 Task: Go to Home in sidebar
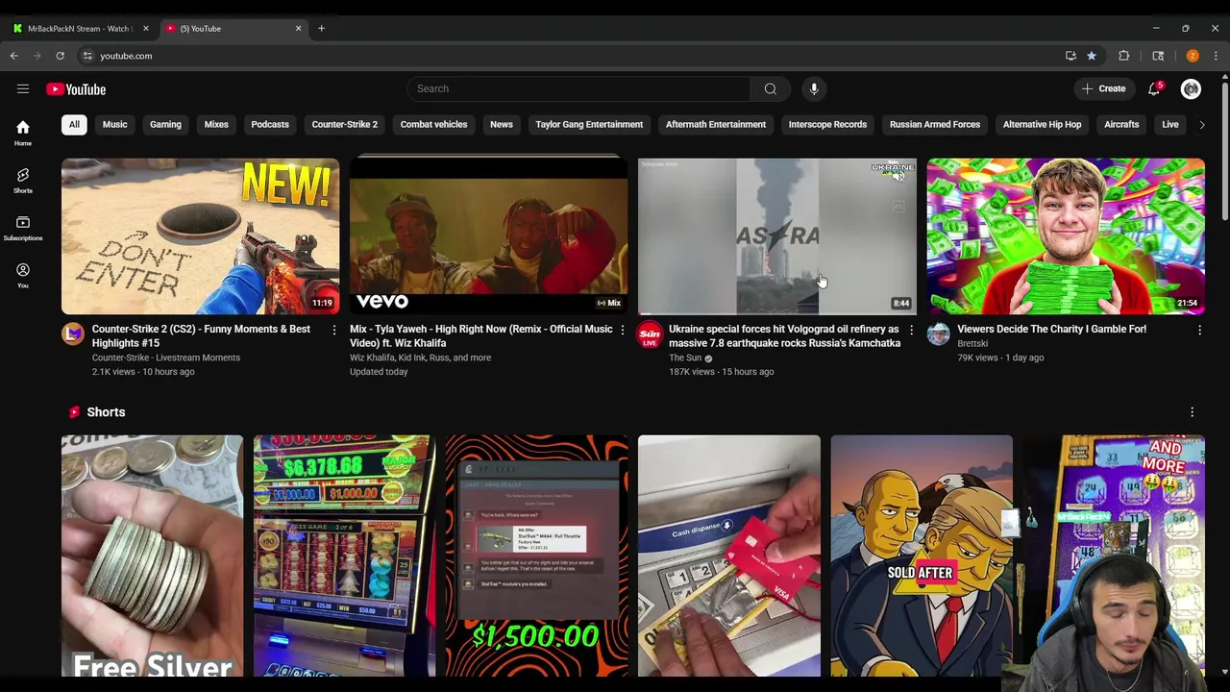tap(23, 133)
